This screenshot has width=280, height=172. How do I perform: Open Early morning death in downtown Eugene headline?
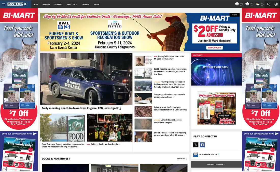[81, 108]
